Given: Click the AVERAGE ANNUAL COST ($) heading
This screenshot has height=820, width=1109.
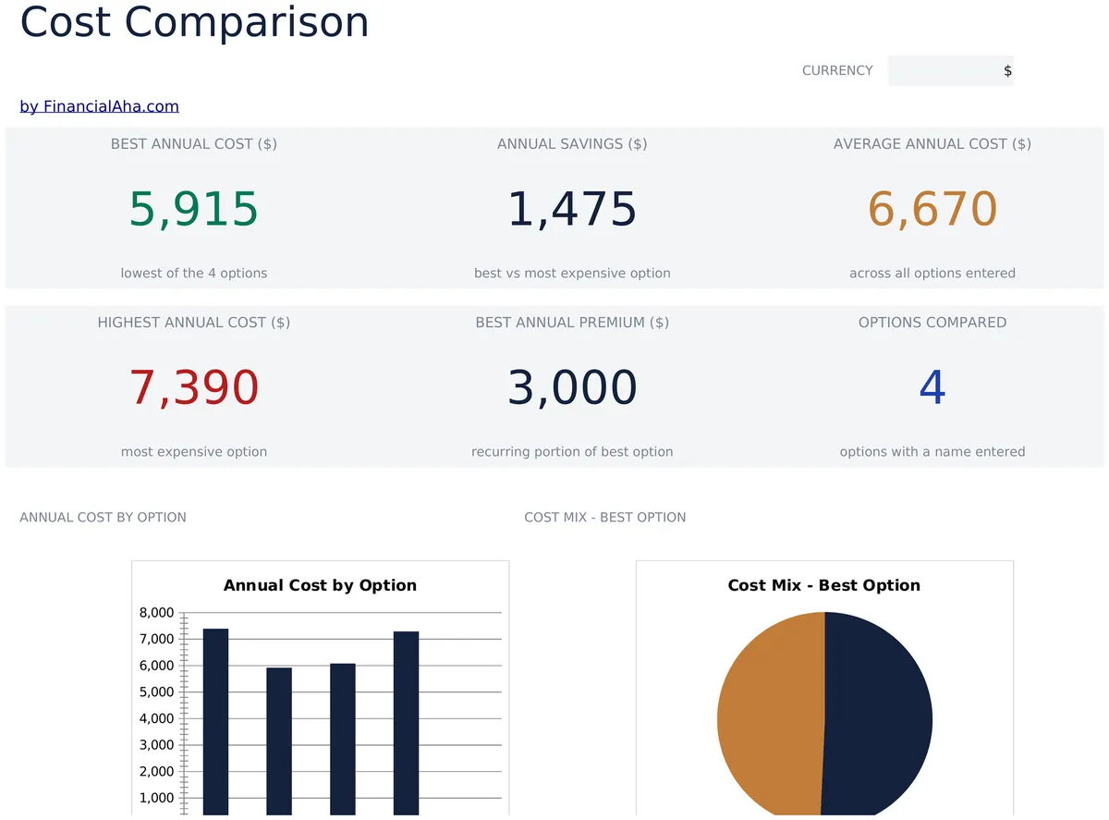Looking at the screenshot, I should click(932, 144).
